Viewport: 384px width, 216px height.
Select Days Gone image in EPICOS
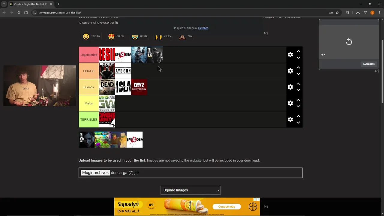123,71
